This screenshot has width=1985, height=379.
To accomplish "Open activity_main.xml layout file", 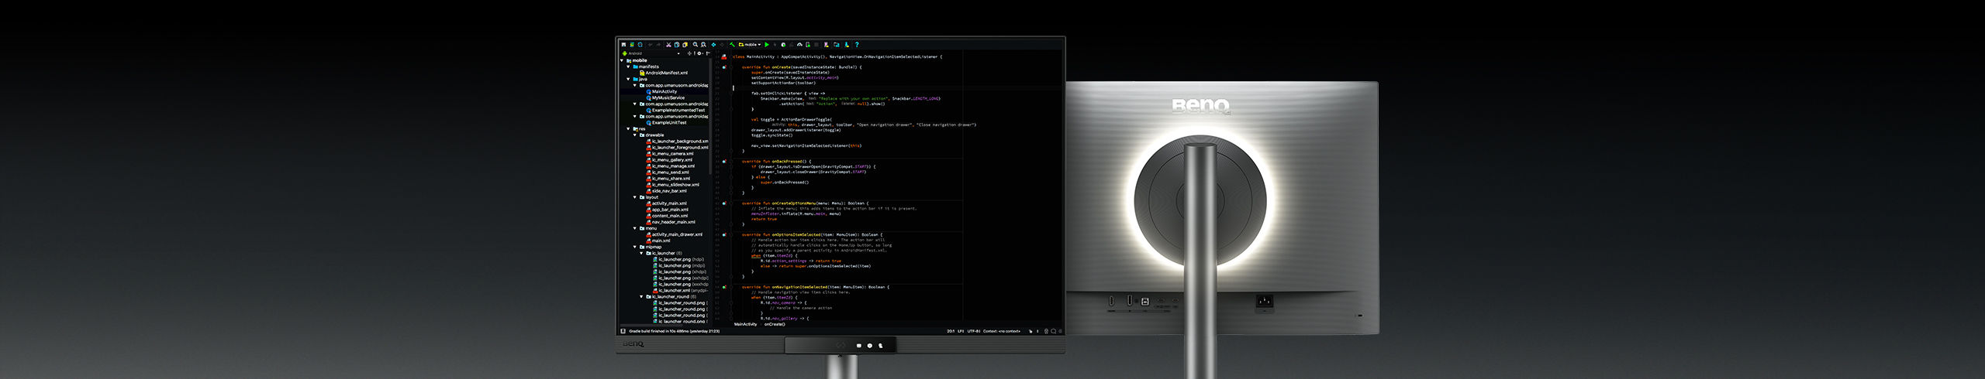I will 668,203.
